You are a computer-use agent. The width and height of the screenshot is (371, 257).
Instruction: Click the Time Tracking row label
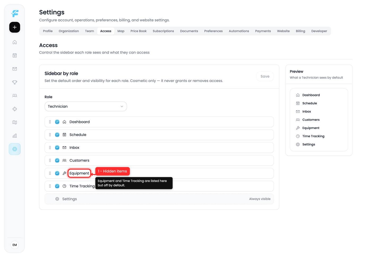tap(82, 186)
